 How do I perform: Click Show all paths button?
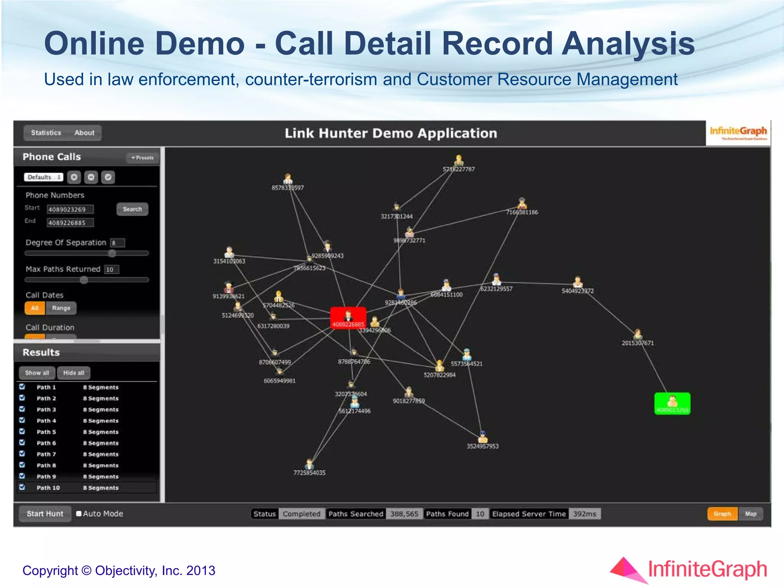coord(37,373)
